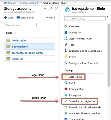The height and width of the screenshot is (120, 111).
Task: Click the Storage Explorer icon
Action: [x=66, y=63]
